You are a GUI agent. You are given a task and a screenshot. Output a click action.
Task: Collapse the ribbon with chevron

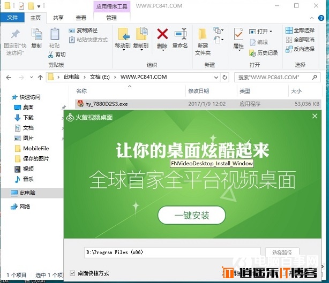[x=312, y=18]
